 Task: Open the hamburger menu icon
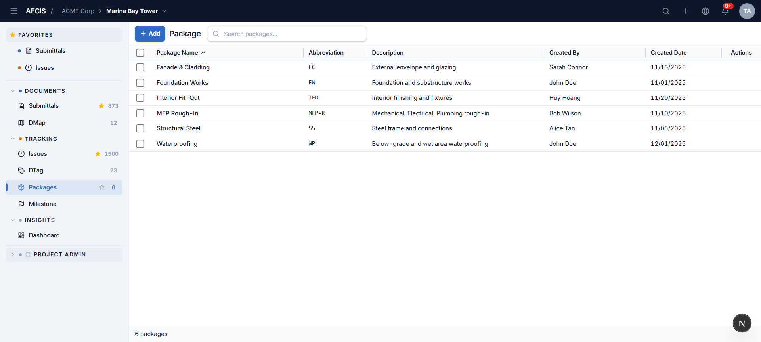click(x=14, y=11)
